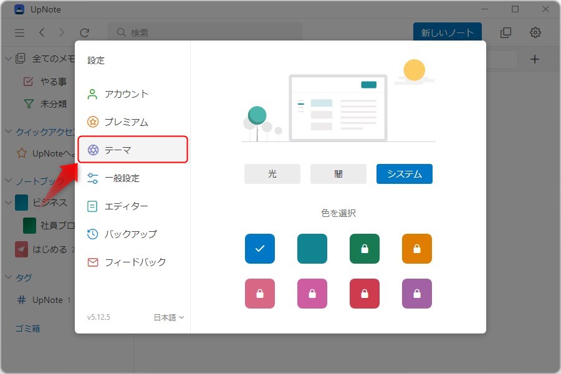
Task: Open the はじめる notebook
Action: (x=41, y=249)
